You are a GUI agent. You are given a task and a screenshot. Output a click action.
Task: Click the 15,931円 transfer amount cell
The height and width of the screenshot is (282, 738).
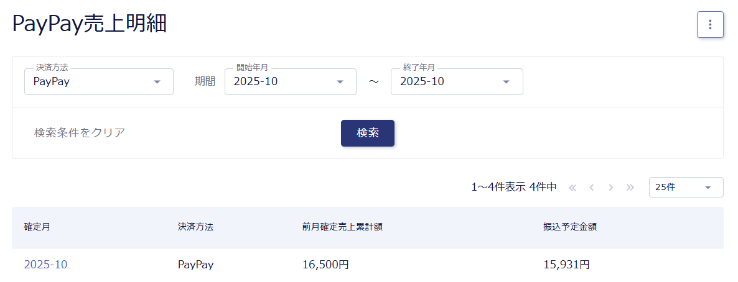click(566, 265)
